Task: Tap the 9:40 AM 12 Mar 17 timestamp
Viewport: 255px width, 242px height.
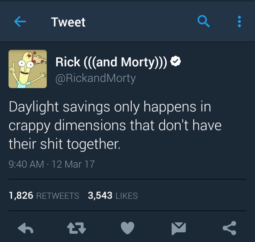Action: 52,164
